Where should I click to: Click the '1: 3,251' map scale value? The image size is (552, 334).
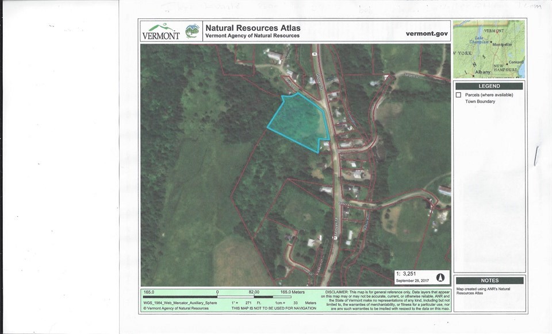pos(406,274)
